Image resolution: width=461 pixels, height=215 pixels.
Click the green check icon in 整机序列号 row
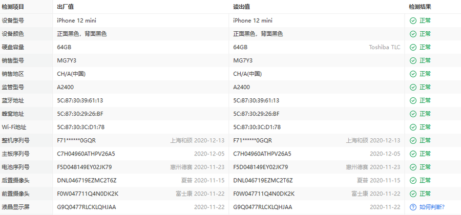coord(413,140)
